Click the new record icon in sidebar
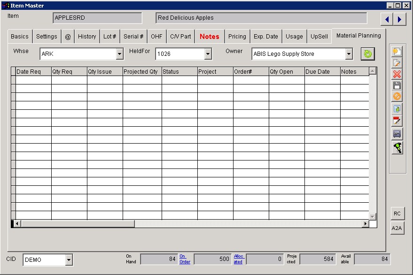413x275 pixels. (397, 52)
